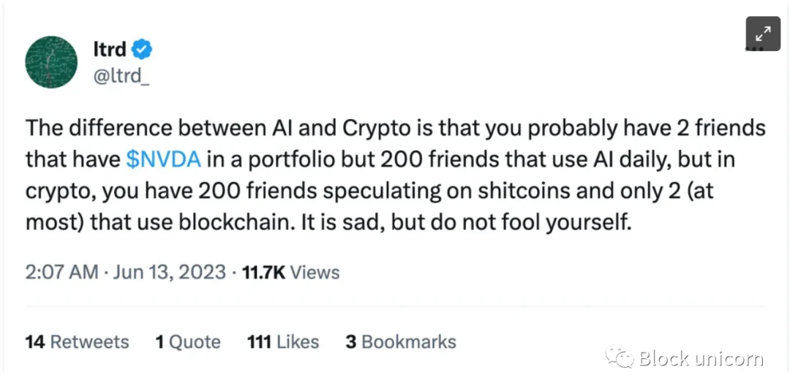790x391 pixels.
Task: Open the 3 Bookmarks count
Action: [x=400, y=342]
